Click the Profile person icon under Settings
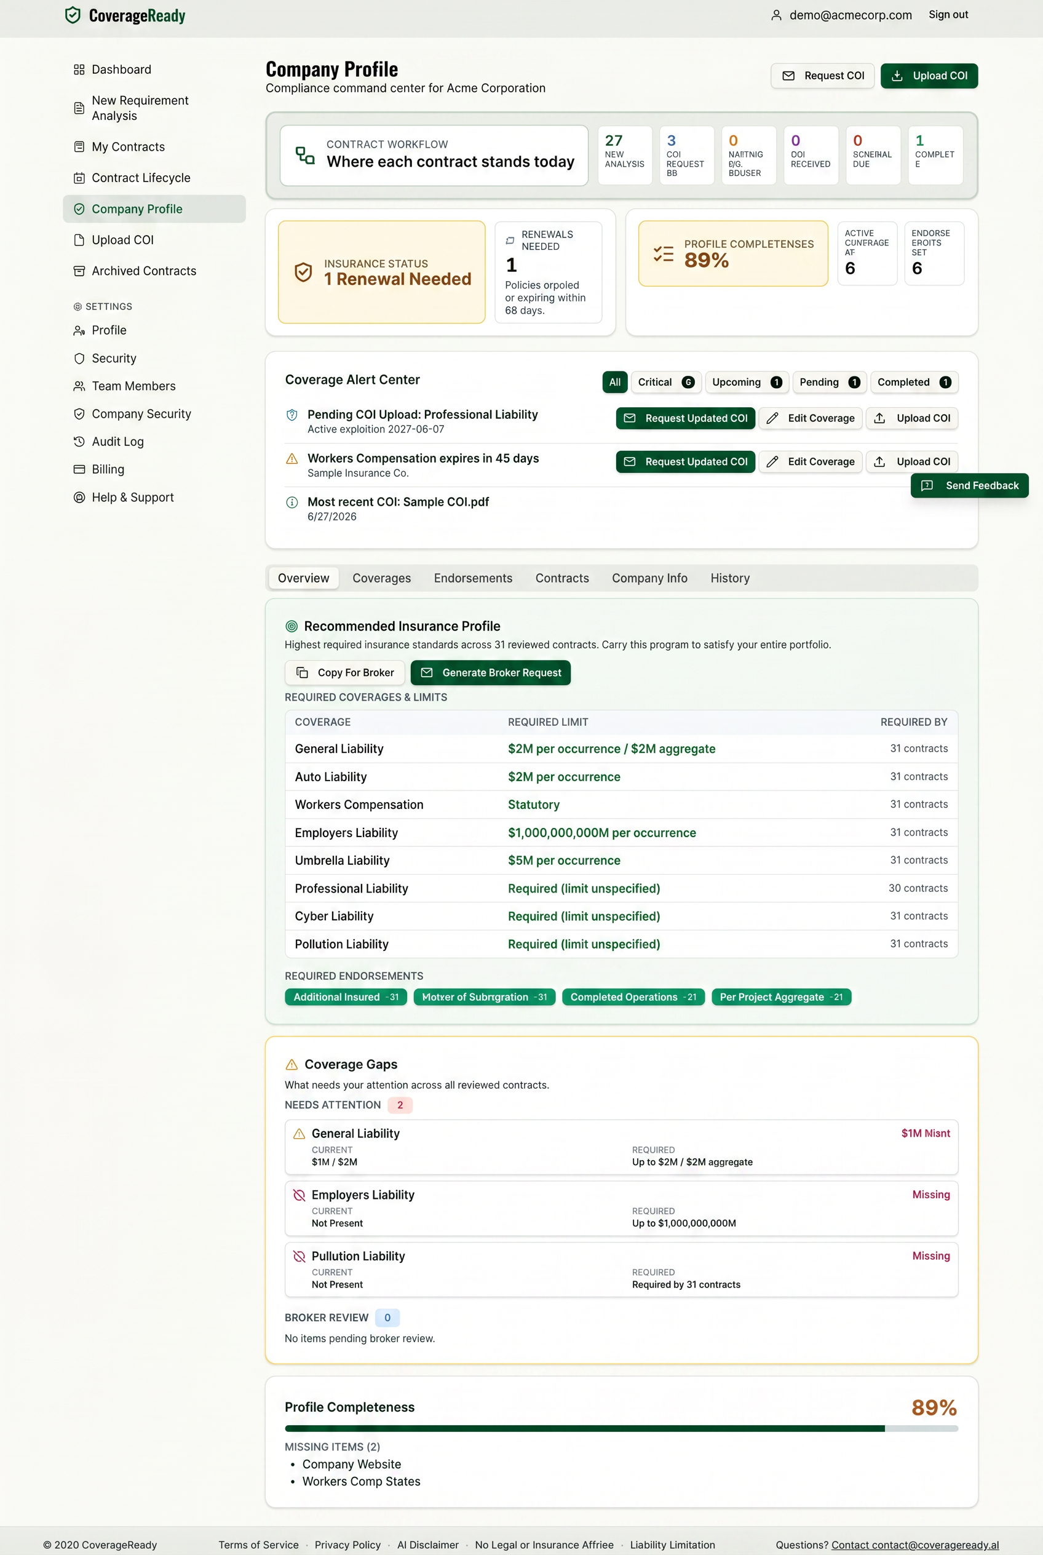The width and height of the screenshot is (1043, 1555). pyautogui.click(x=79, y=331)
